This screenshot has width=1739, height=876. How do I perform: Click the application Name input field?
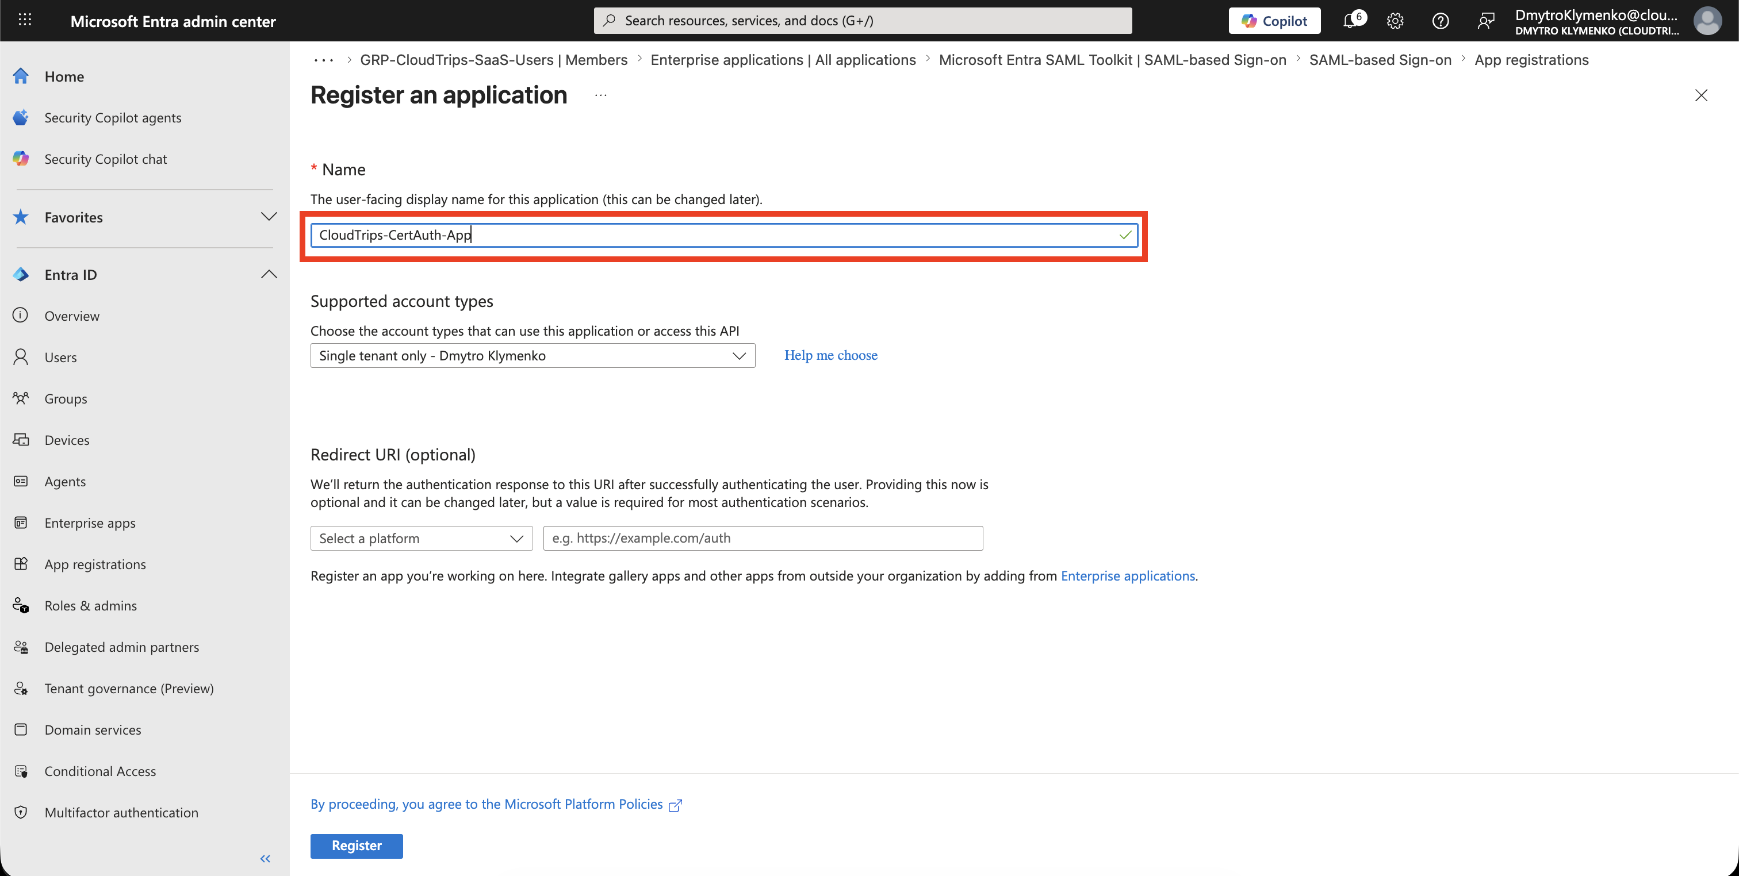tap(723, 235)
